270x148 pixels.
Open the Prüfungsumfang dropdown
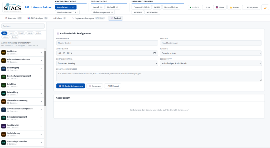click(x=107, y=63)
